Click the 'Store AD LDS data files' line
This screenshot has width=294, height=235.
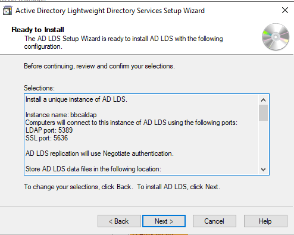93,169
